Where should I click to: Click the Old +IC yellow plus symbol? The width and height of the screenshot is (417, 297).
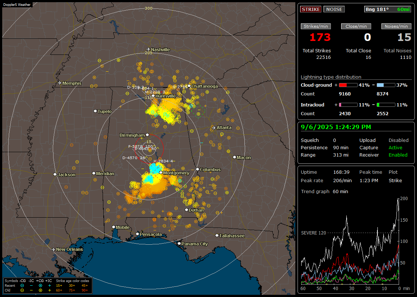point(49,290)
